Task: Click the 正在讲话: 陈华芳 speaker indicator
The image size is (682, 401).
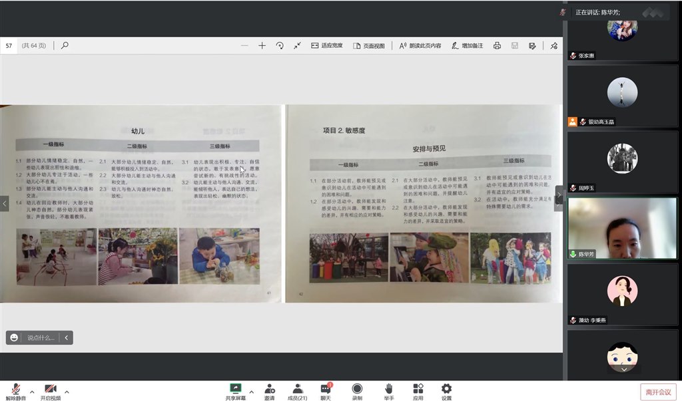Action: pos(597,12)
